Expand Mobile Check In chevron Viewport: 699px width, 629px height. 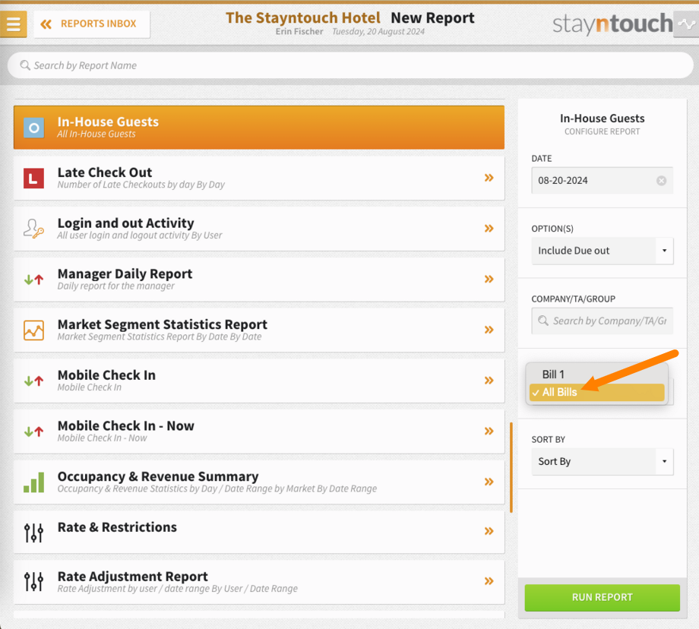coord(489,381)
